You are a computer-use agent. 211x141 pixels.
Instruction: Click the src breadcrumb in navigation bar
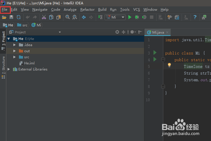(22, 25)
